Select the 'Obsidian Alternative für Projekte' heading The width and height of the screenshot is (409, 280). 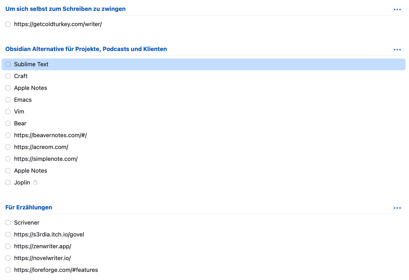86,49
